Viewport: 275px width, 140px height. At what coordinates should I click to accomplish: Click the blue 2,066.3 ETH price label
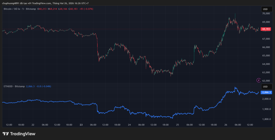coord(266,92)
